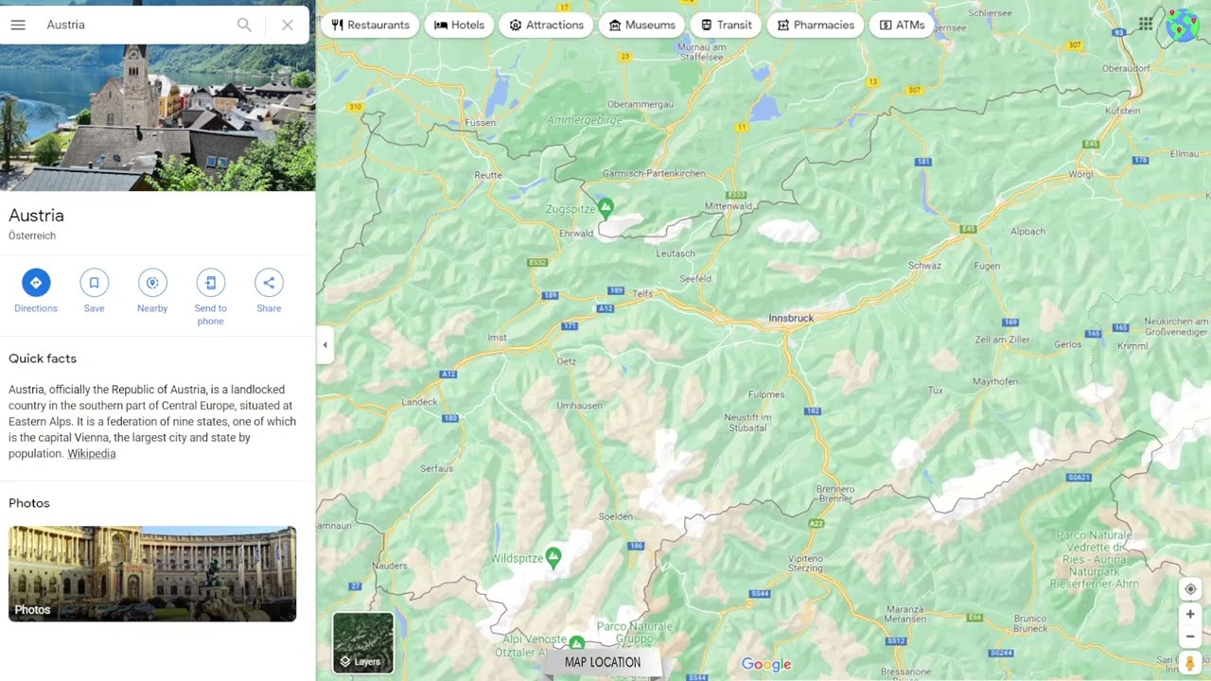Show Museums on the map
The height and width of the screenshot is (681, 1211).
pos(642,26)
